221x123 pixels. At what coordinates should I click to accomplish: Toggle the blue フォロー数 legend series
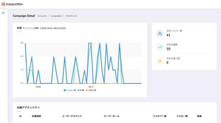tap(70, 90)
